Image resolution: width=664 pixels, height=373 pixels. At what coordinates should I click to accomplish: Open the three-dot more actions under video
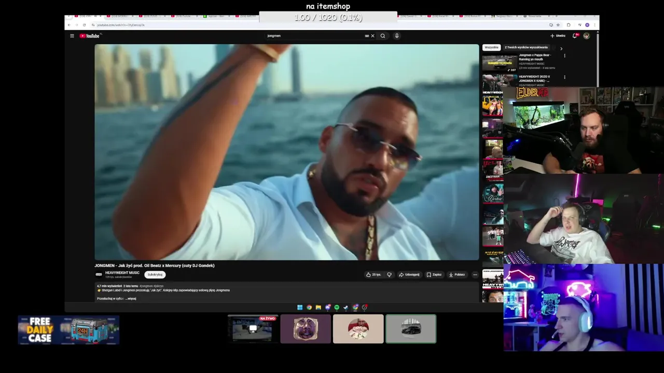click(475, 275)
